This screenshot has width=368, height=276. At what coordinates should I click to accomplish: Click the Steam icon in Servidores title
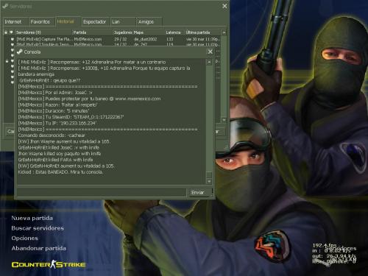click(x=5, y=6)
